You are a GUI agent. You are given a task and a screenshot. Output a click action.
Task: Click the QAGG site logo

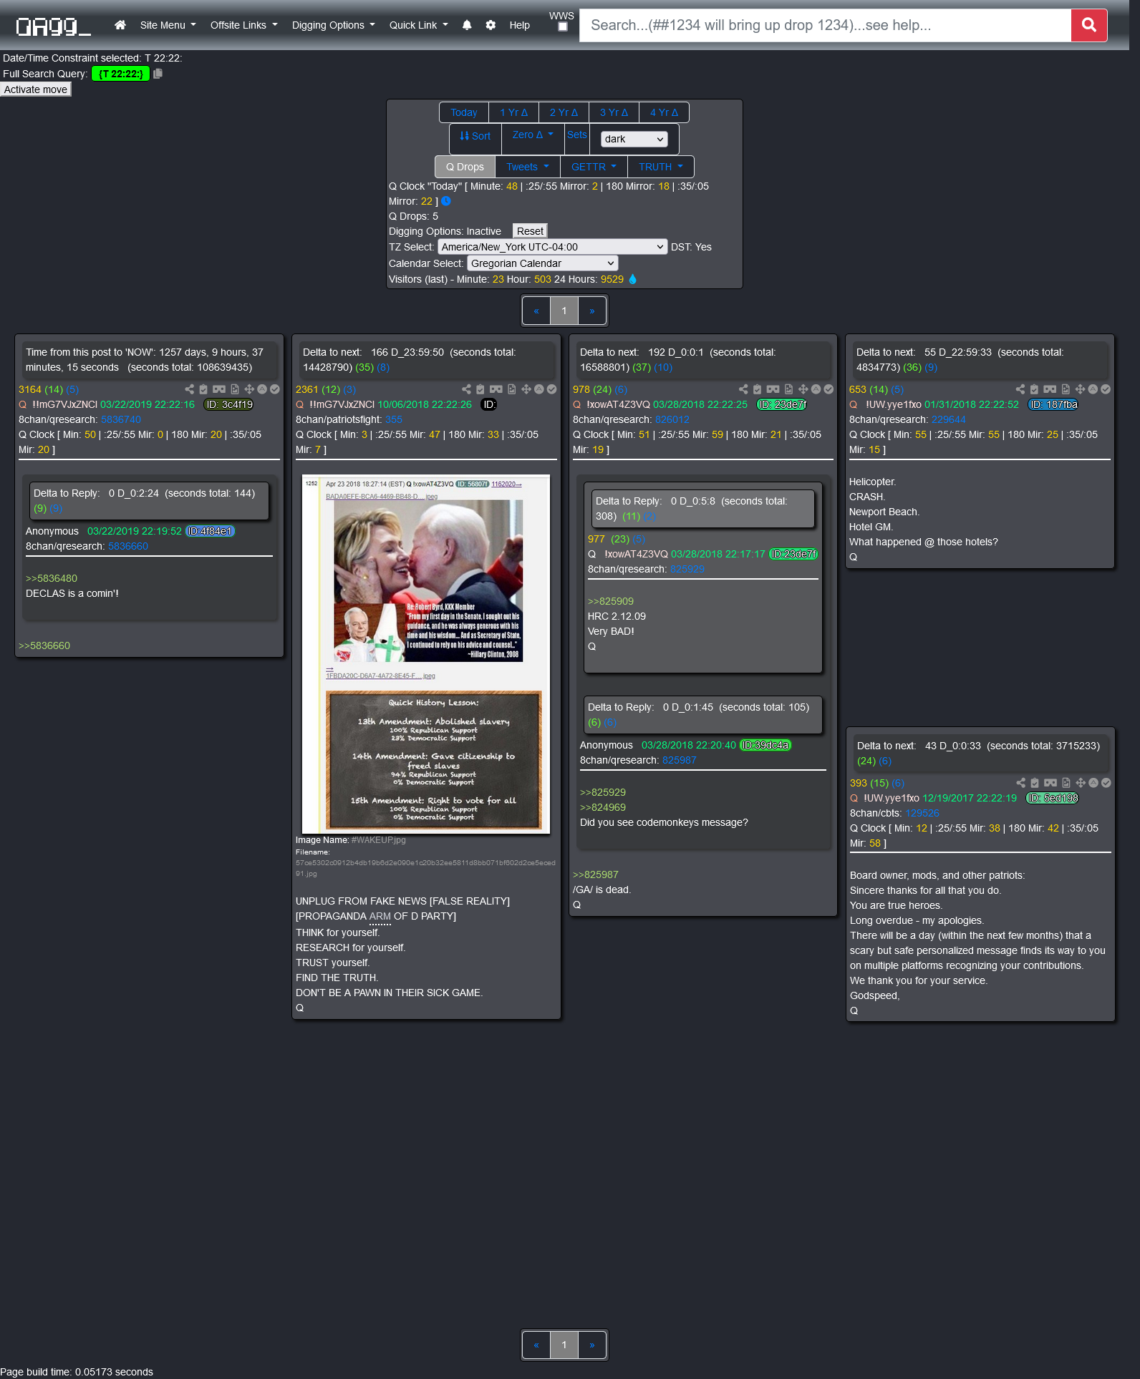53,26
